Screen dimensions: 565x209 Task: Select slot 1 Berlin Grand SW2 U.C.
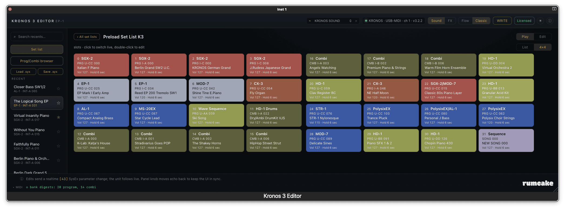(x=159, y=65)
